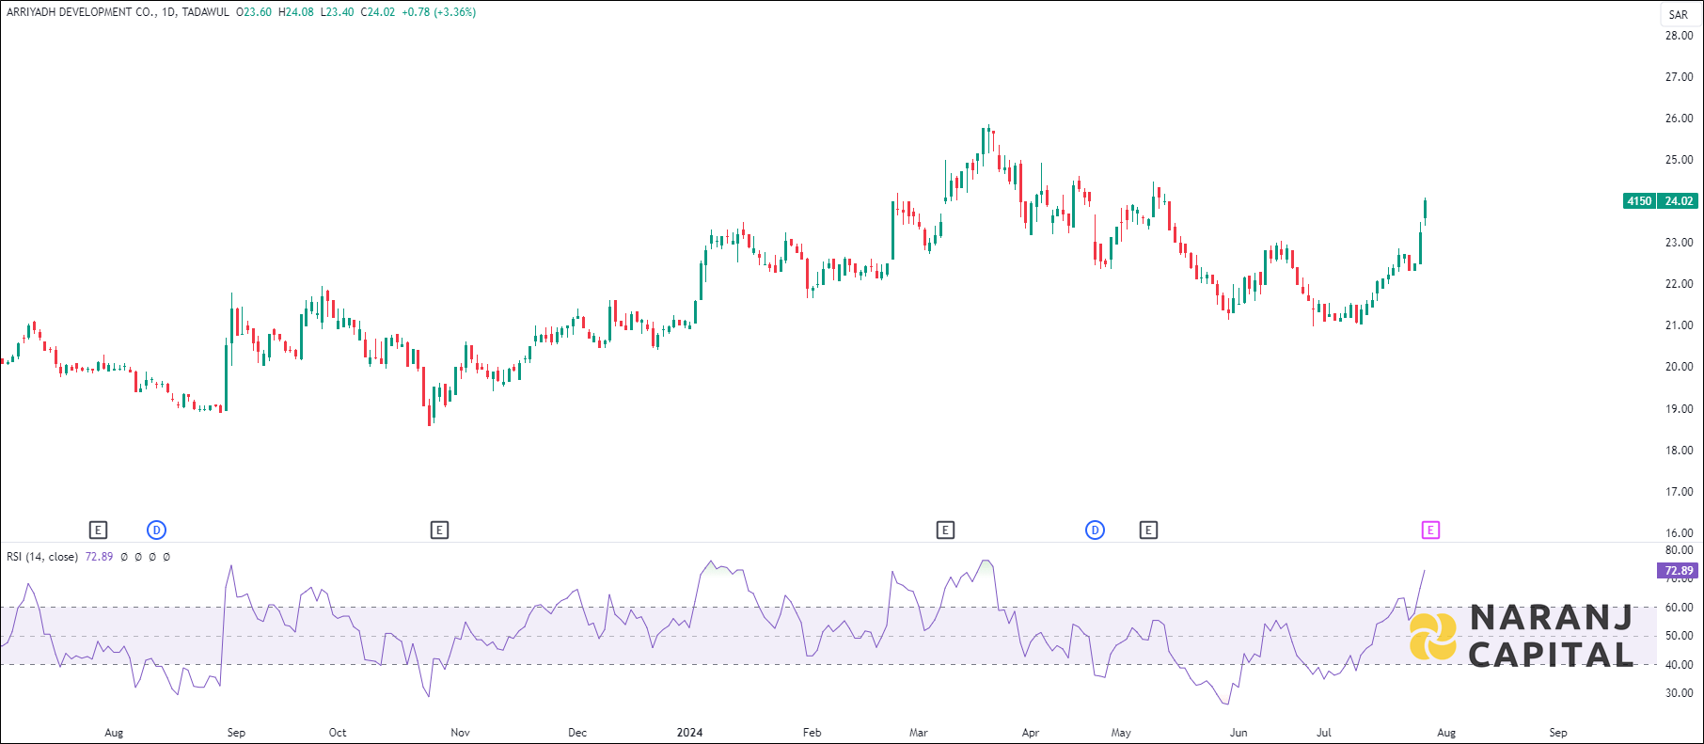Click the 26.00 price scale label
Screen dimensions: 1704x744
point(1679,119)
